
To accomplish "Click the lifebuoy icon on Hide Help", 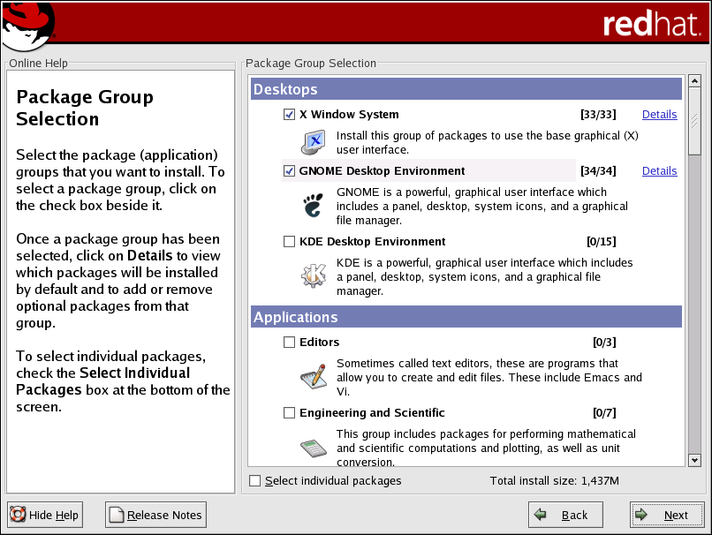I will [x=18, y=515].
